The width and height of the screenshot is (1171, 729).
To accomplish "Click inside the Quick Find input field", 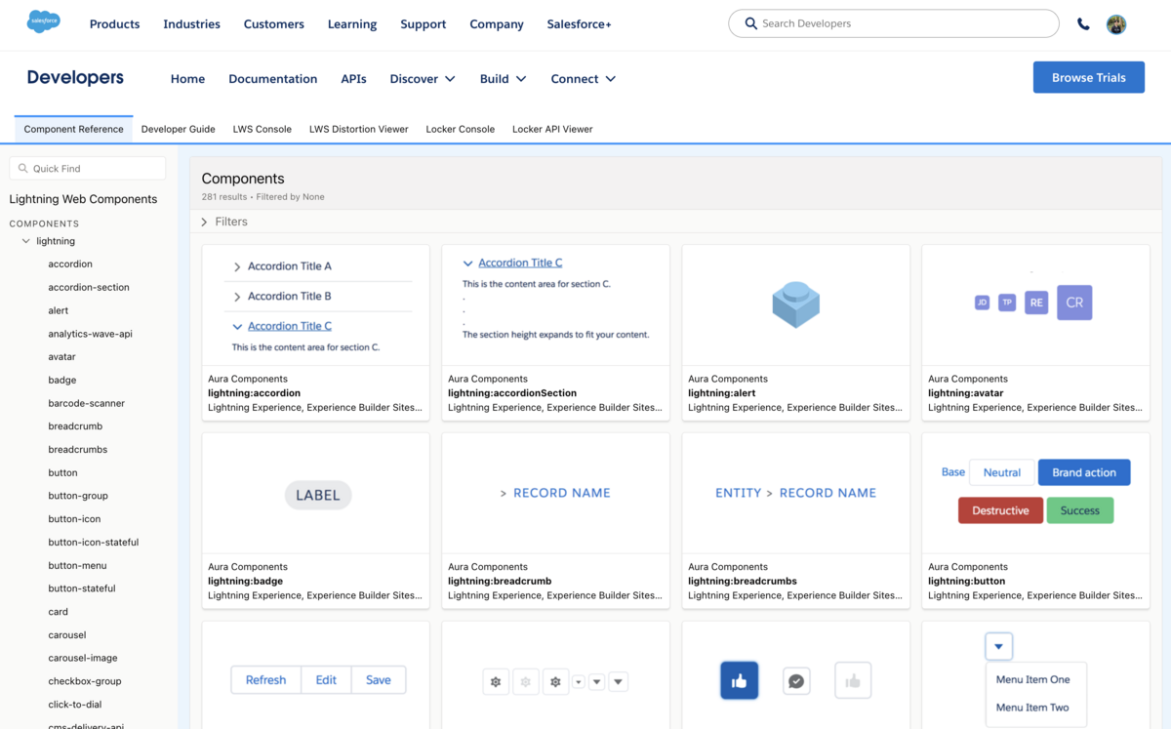I will 93,168.
